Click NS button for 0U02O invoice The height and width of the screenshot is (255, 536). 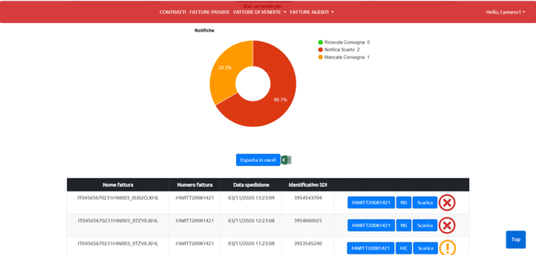[x=403, y=203]
